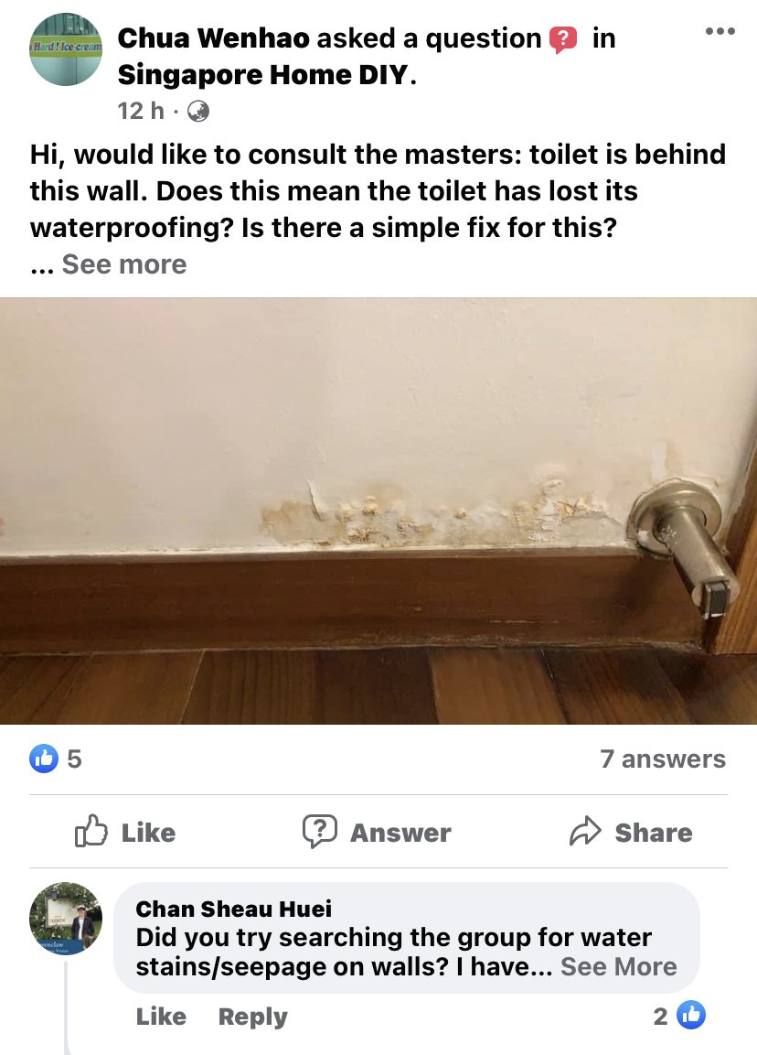The width and height of the screenshot is (757, 1055).
Task: Open Chua Wenhao's profile name link
Action: 214,38
